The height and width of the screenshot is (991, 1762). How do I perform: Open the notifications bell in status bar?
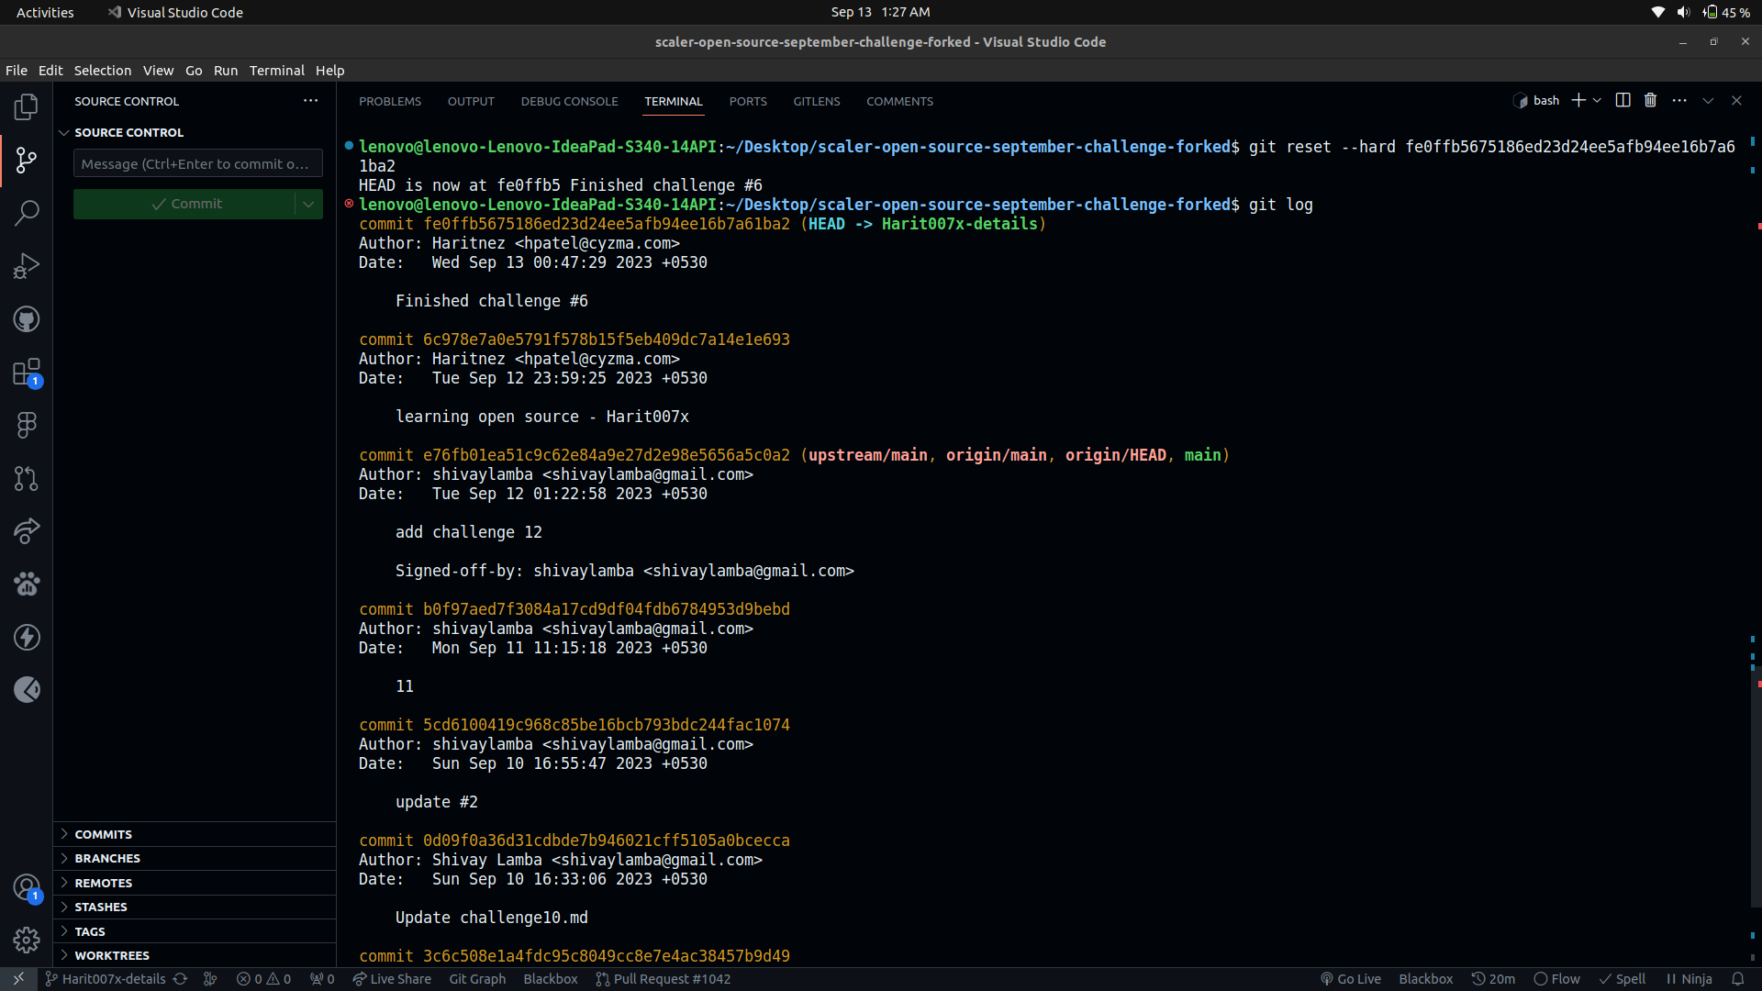(x=1738, y=979)
